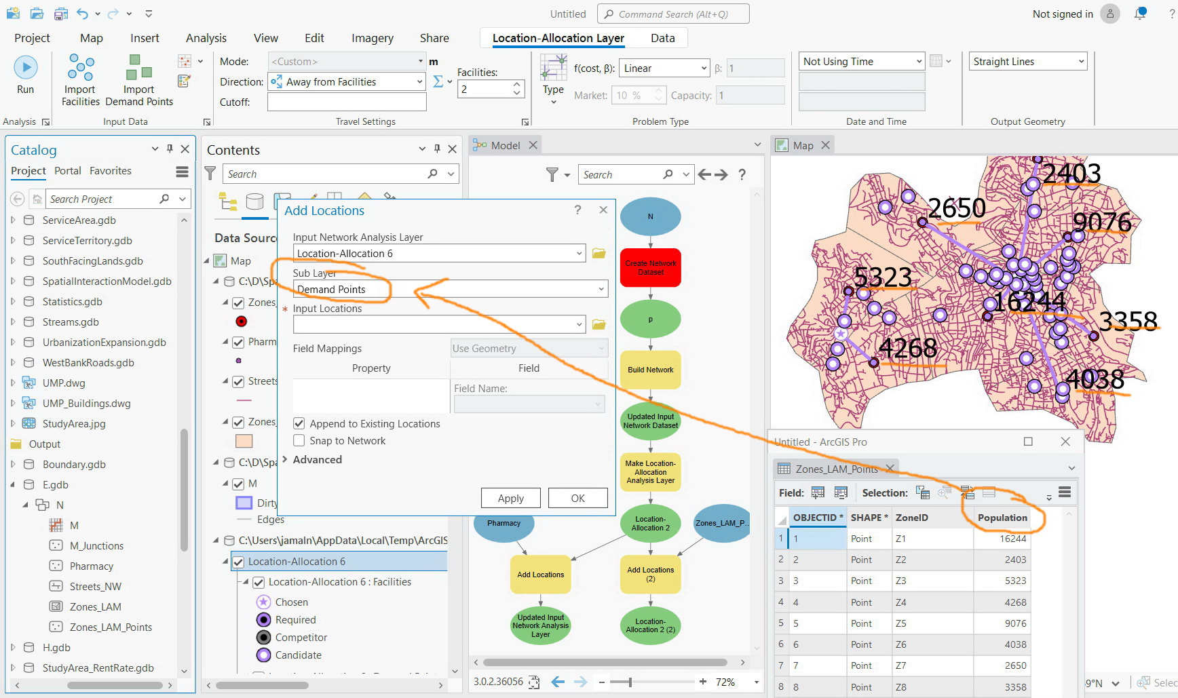Uncheck the Location-Allocation 6 layer visibility
The height and width of the screenshot is (698, 1178).
point(239,561)
